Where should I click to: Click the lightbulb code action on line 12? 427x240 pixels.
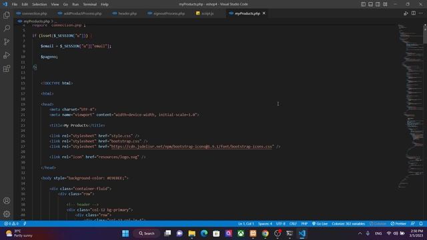click(35, 67)
